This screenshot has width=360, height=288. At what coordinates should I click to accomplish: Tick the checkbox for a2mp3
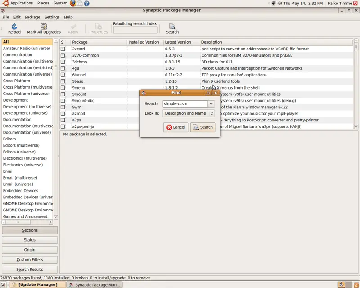point(63,114)
